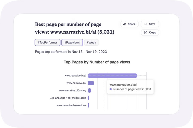
Task: Click the www.narrative.bi/ bar in chart
Action: [x=91, y=83]
